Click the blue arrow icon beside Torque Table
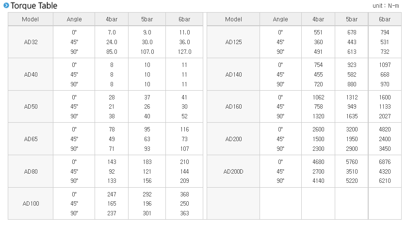This screenshot has height=226, width=407. click(x=6, y=5)
